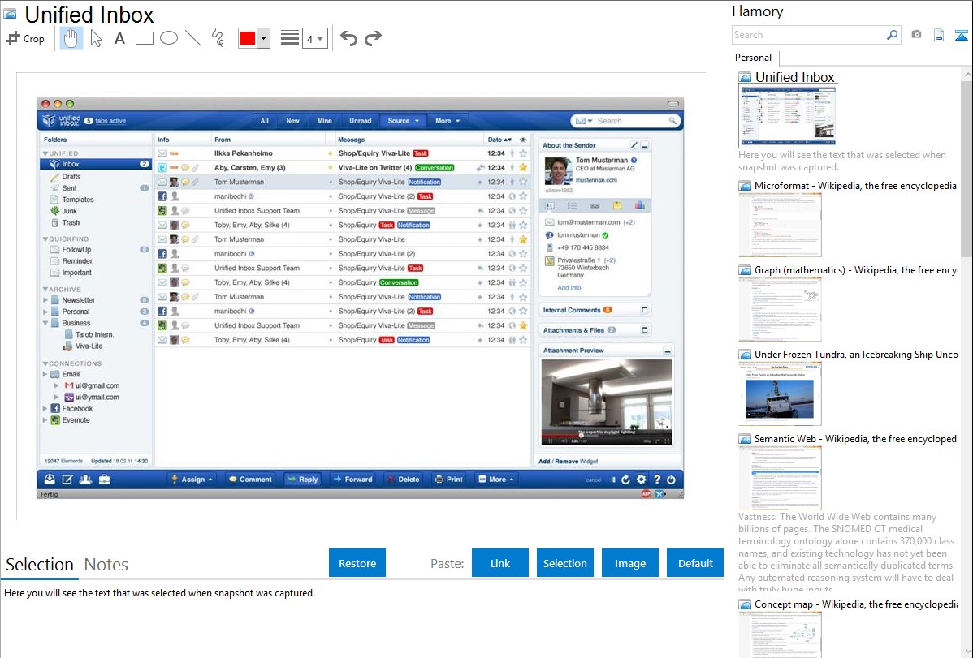Click the magnifier search icon in Flamory
This screenshot has height=658, width=973.
[892, 35]
